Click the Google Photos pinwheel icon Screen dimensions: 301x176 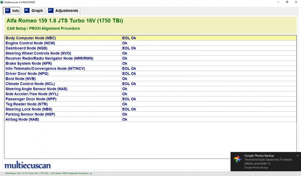pos(237,159)
